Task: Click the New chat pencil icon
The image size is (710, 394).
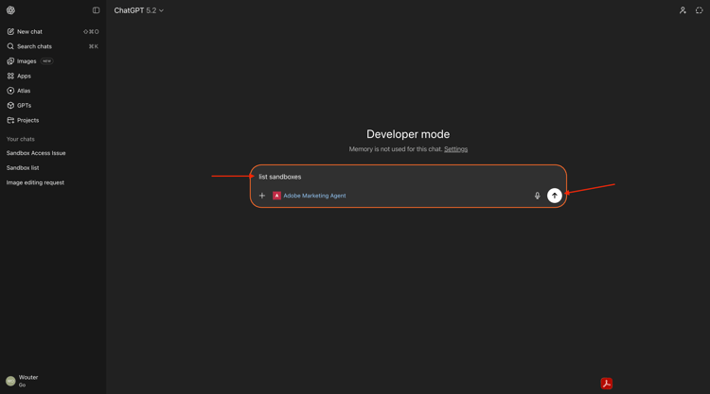Action: (x=10, y=31)
